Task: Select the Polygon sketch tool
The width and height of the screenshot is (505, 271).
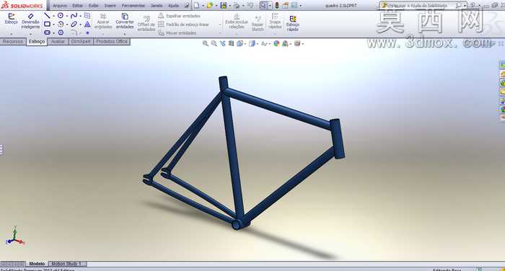Action: tap(61, 32)
